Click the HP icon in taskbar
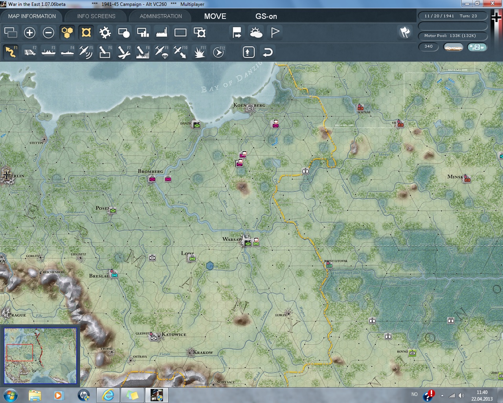Viewport: 503px width, 403px height. 83,395
